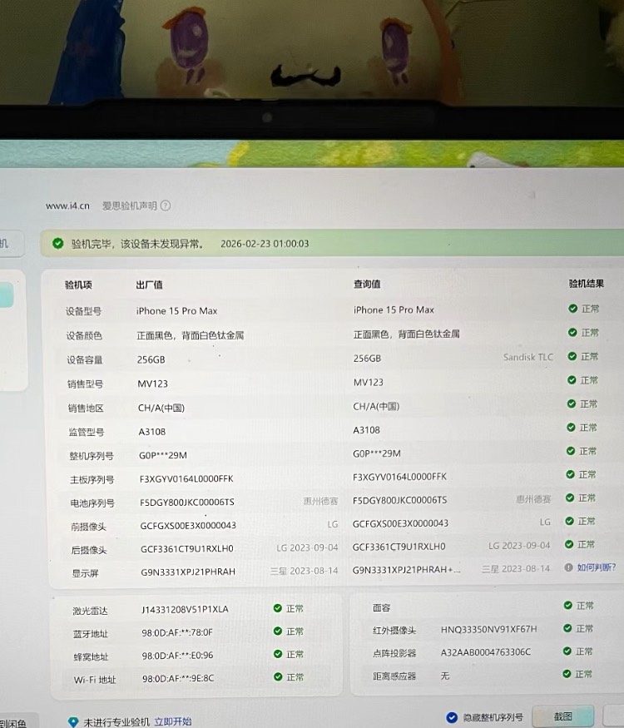The image size is (624, 728).
Task: Click the 激光雷达 row green 正常 check icon
Action: click(x=278, y=608)
